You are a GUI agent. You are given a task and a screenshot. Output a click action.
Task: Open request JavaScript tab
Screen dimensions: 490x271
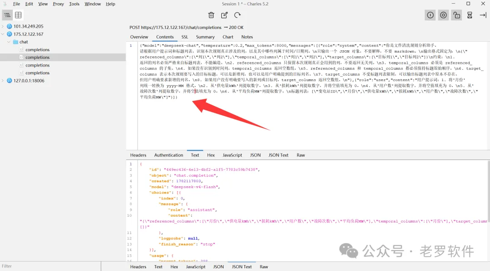pos(232,155)
